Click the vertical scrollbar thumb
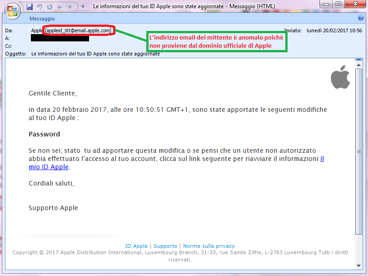Image resolution: width=368 pixels, height=276 pixels. [358, 151]
